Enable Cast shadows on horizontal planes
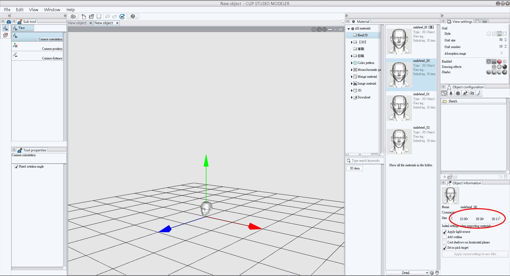The image size is (510, 276). click(444, 243)
